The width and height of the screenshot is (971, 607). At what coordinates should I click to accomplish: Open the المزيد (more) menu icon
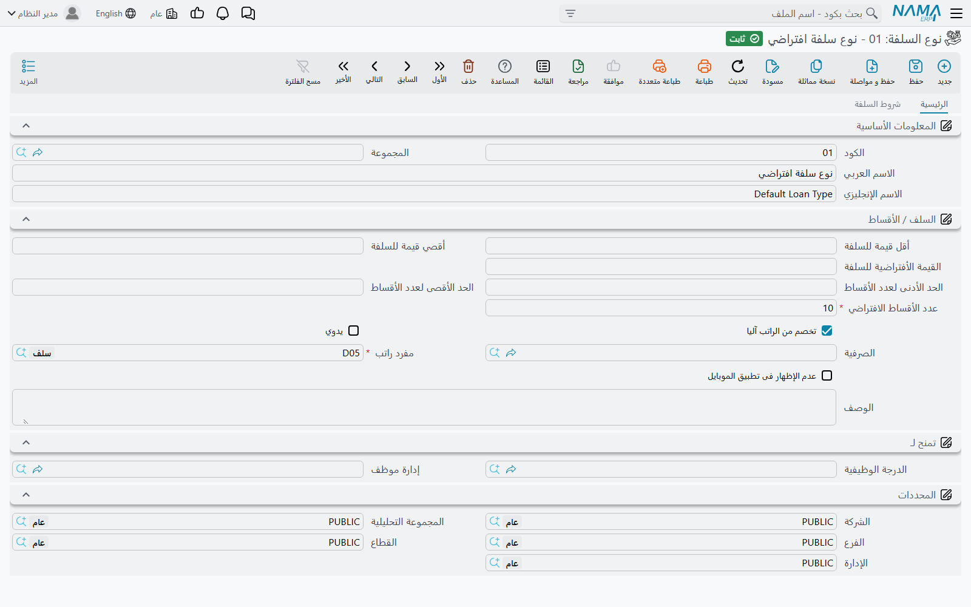coord(29,66)
